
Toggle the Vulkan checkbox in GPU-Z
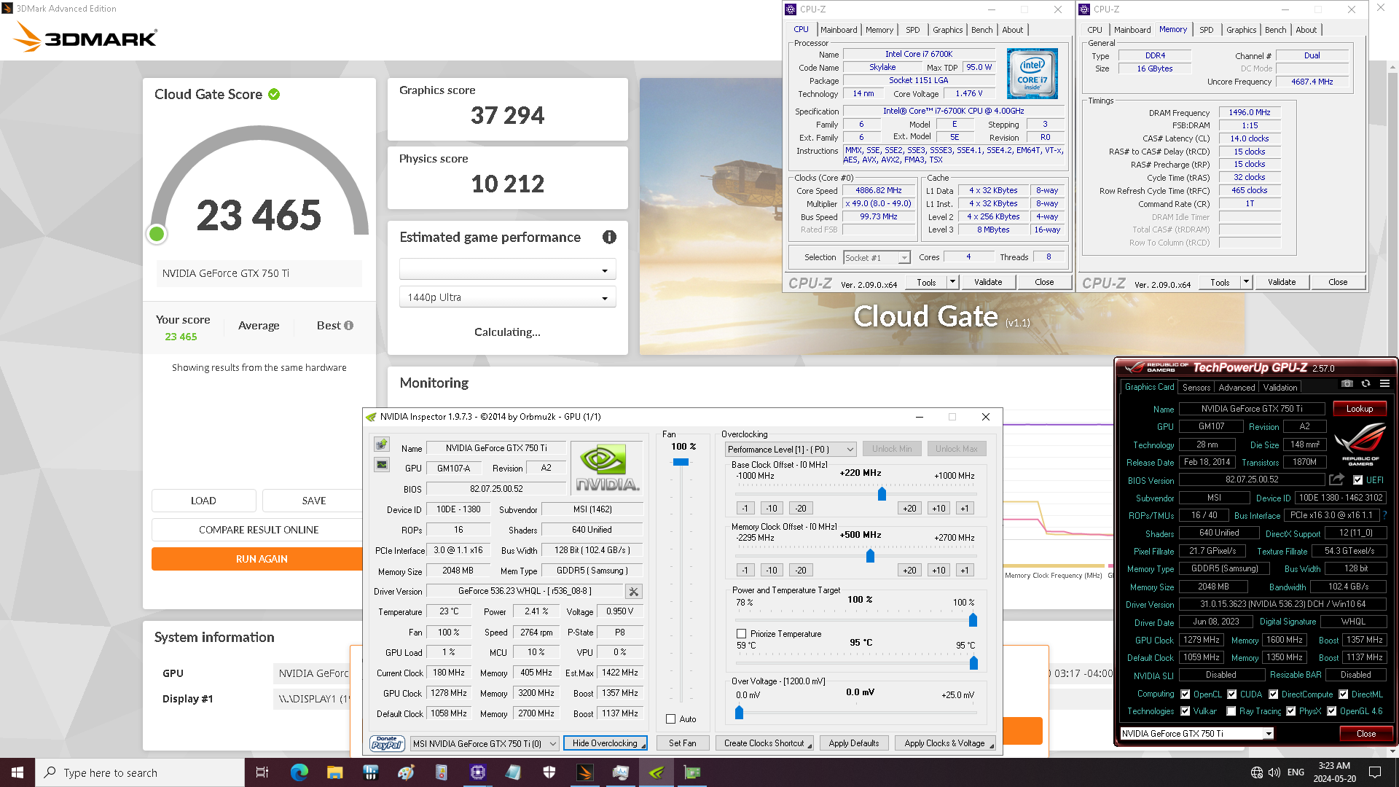pos(1186,711)
